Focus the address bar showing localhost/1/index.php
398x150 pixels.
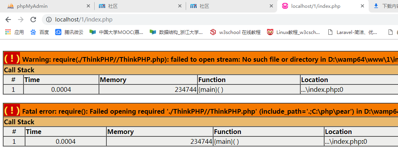(220, 20)
